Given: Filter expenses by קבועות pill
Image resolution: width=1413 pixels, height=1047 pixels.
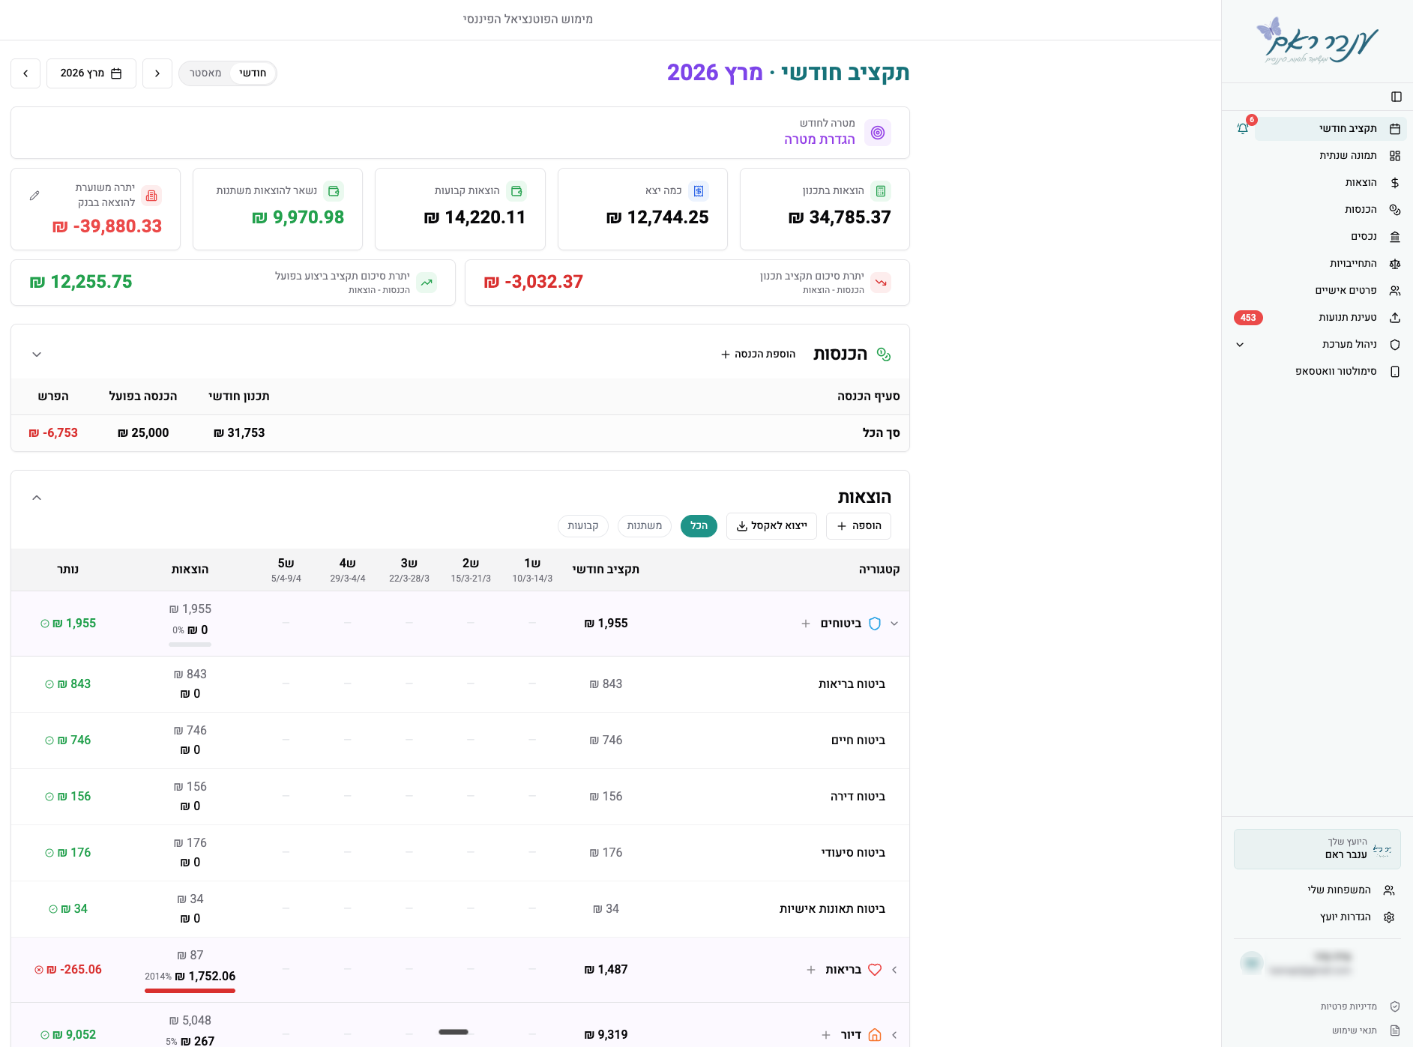Looking at the screenshot, I should tap(583, 526).
